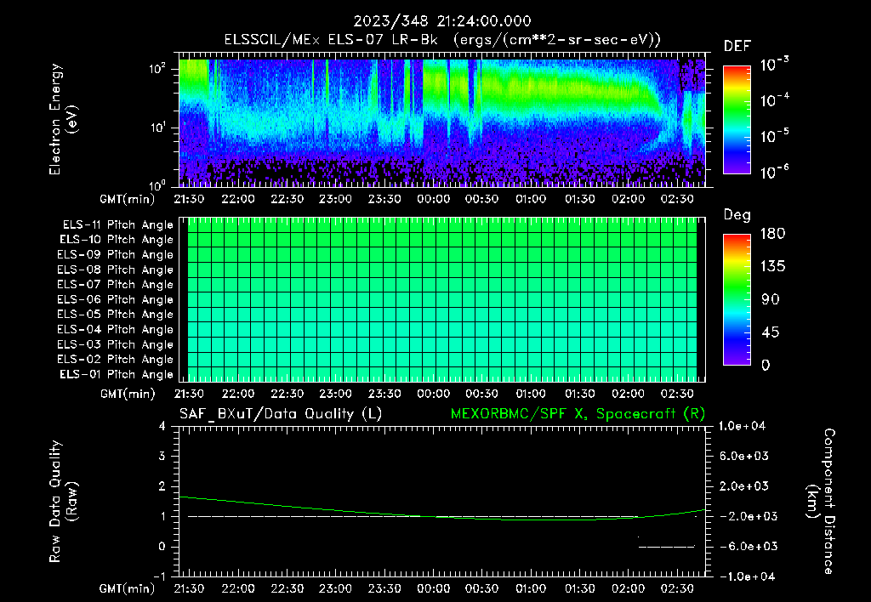Click the green MEXORBMC/SPF X, Spacecraft (R) legend
The height and width of the screenshot is (602, 871).
pos(578,414)
